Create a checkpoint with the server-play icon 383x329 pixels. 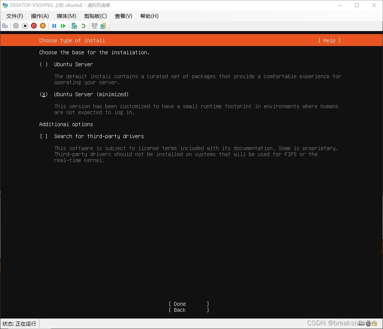(x=74, y=26)
